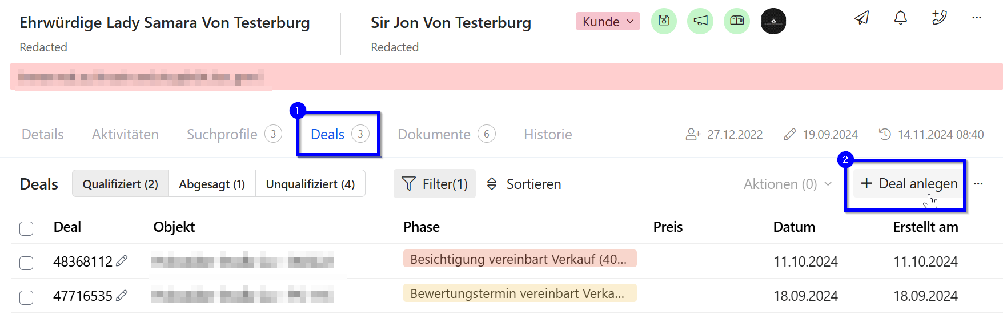Edit deal 48368112 via pencil icon
The height and width of the screenshot is (326, 1003).
click(122, 261)
